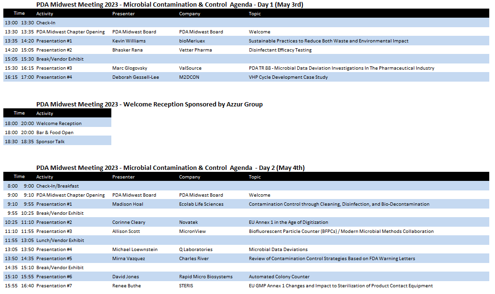This screenshot has height=294, width=495.
Task: Click the Day 2 Company column header
Action: (189, 177)
